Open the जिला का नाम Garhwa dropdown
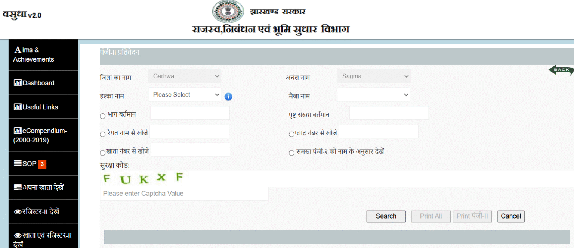Screen dimensions: 574x248 coord(185,76)
